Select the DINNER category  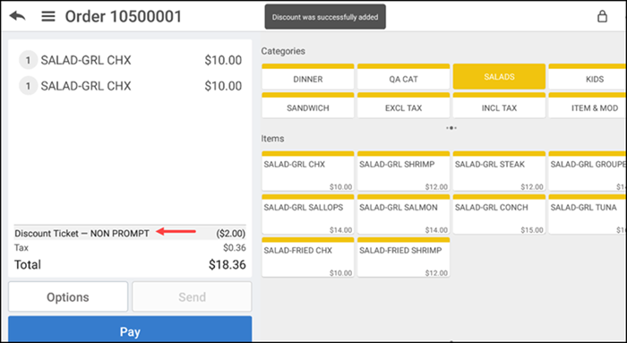[308, 76]
